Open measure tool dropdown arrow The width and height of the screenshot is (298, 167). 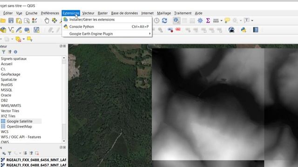(x=222, y=20)
